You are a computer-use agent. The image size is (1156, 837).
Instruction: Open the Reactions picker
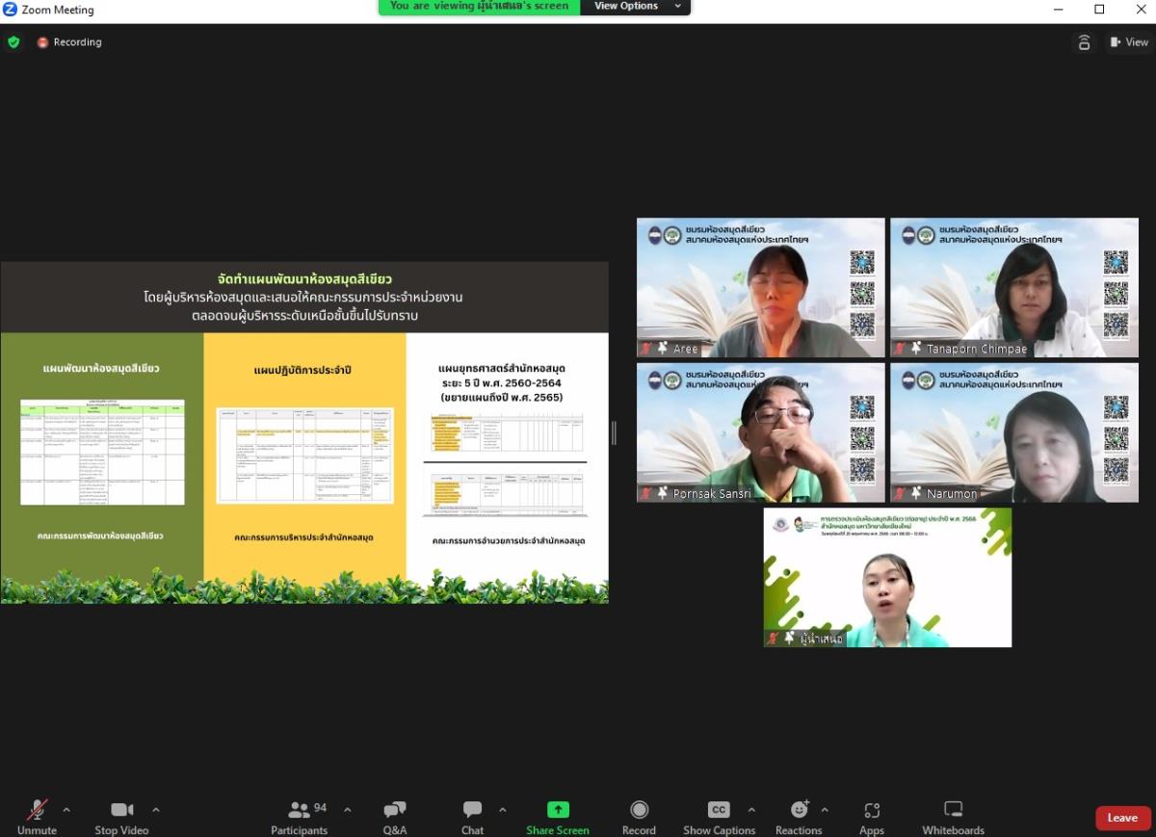point(799,817)
